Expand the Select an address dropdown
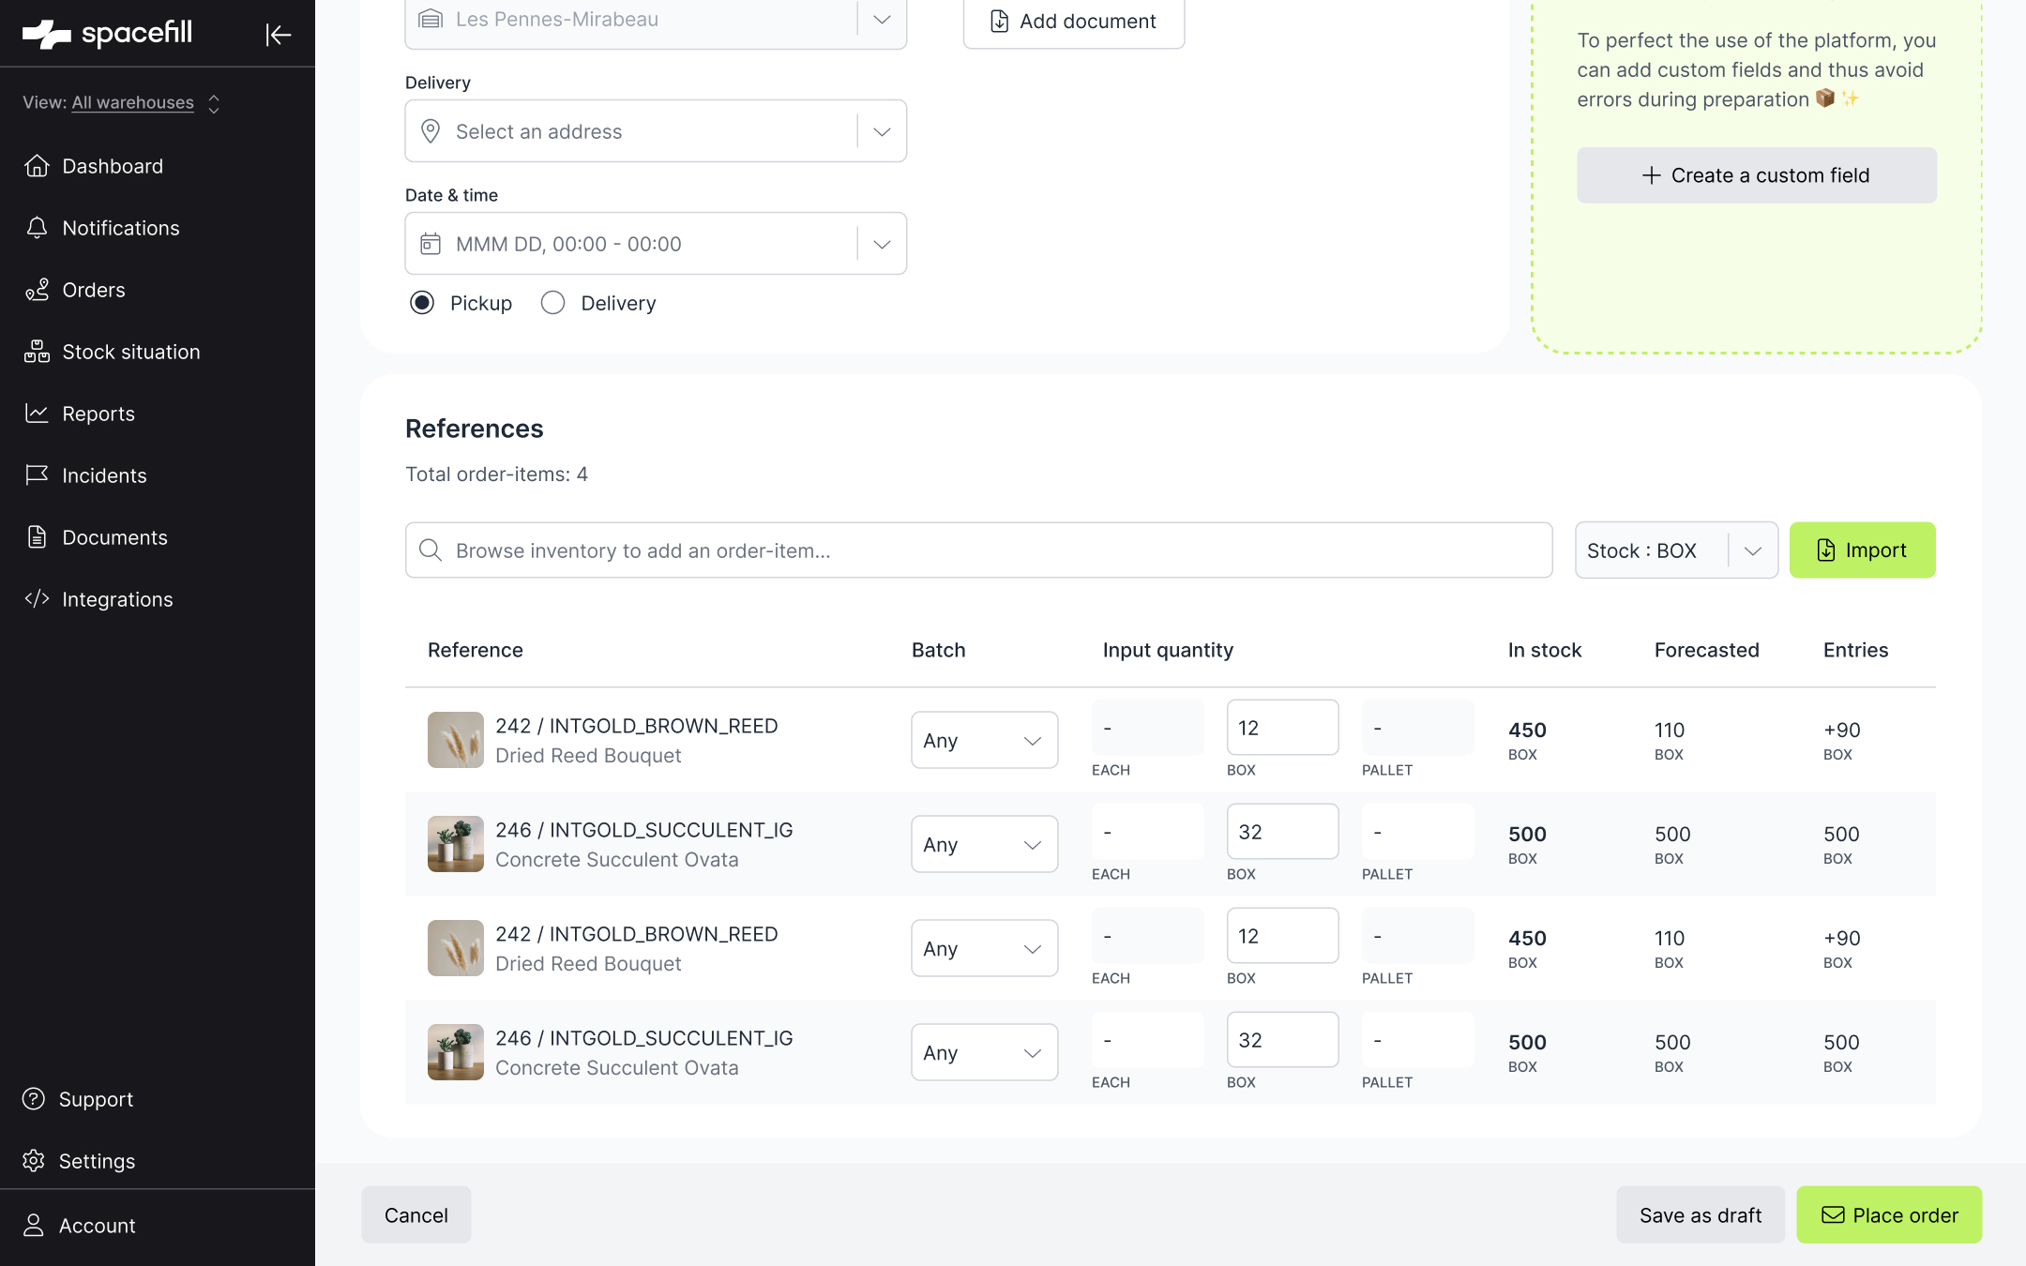The image size is (2026, 1266). coord(882,131)
